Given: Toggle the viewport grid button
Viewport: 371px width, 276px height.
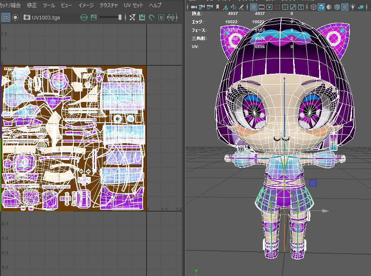Looking at the screenshot, I should pyautogui.click(x=254, y=7).
